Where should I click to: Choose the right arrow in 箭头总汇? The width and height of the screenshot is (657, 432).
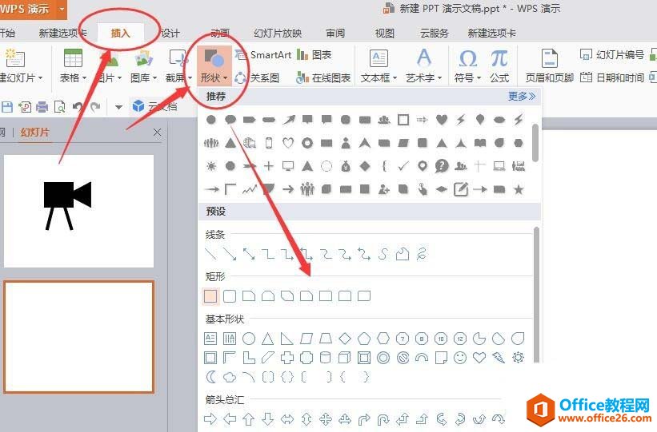pos(210,418)
